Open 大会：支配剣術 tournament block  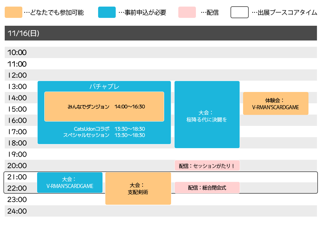(138, 188)
